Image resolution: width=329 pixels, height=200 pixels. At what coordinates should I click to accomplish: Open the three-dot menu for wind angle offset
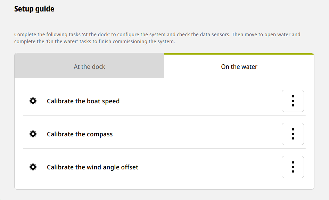click(x=293, y=167)
